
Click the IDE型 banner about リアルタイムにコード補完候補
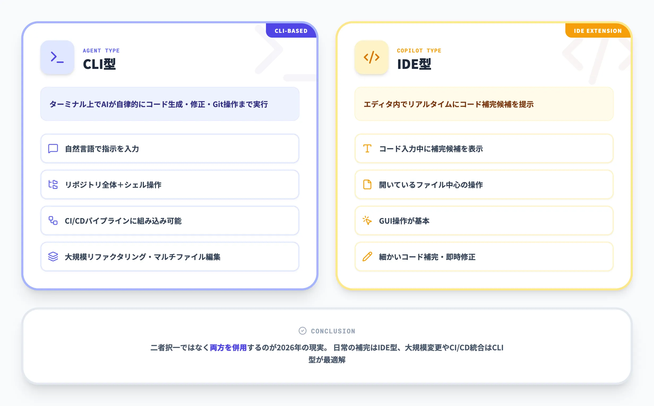pyautogui.click(x=484, y=104)
